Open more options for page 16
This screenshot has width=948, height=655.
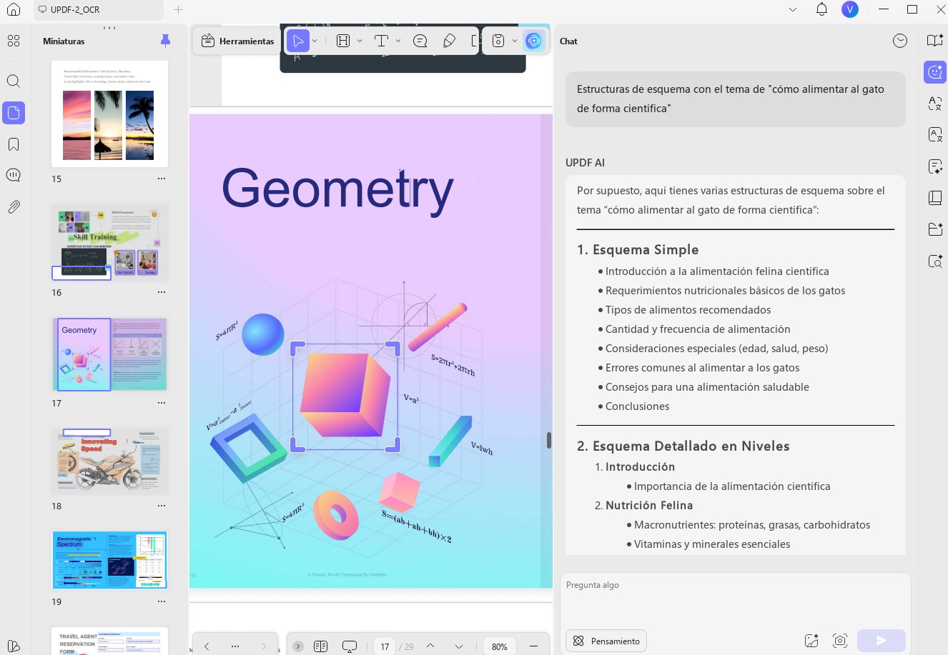[x=162, y=293]
